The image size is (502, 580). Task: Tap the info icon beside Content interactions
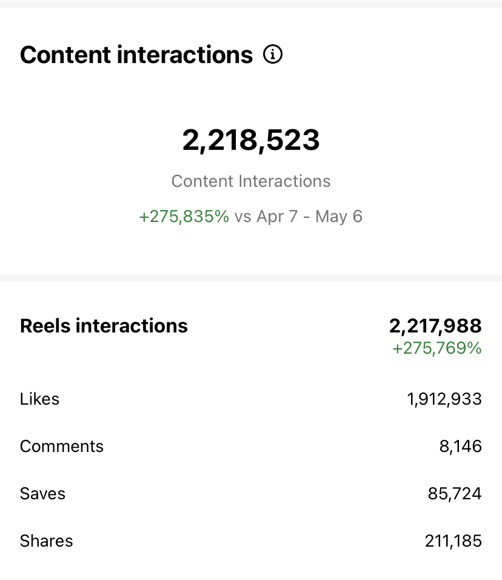[273, 55]
